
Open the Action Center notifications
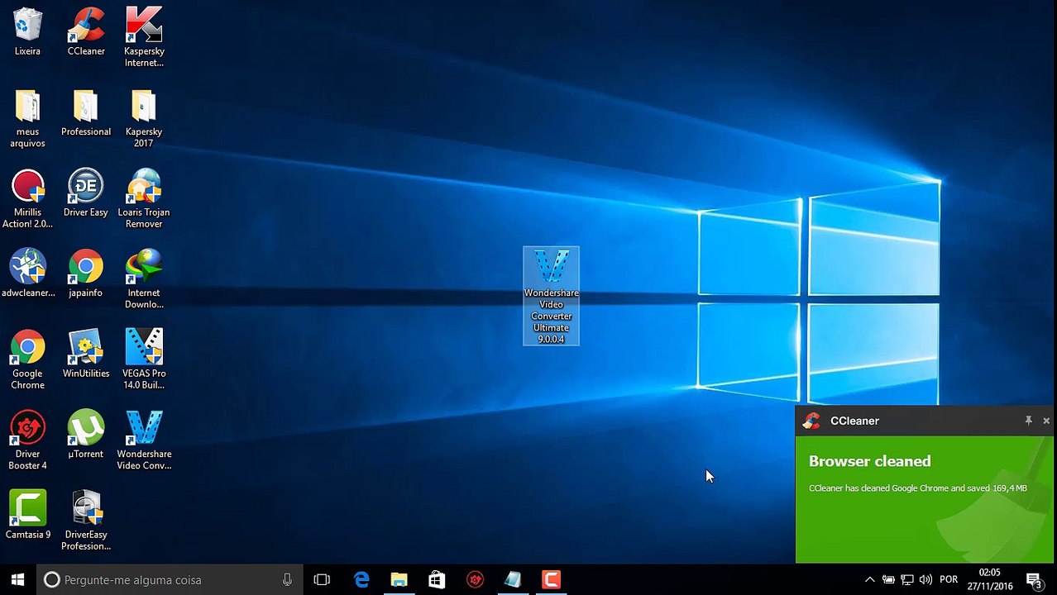1033,580
